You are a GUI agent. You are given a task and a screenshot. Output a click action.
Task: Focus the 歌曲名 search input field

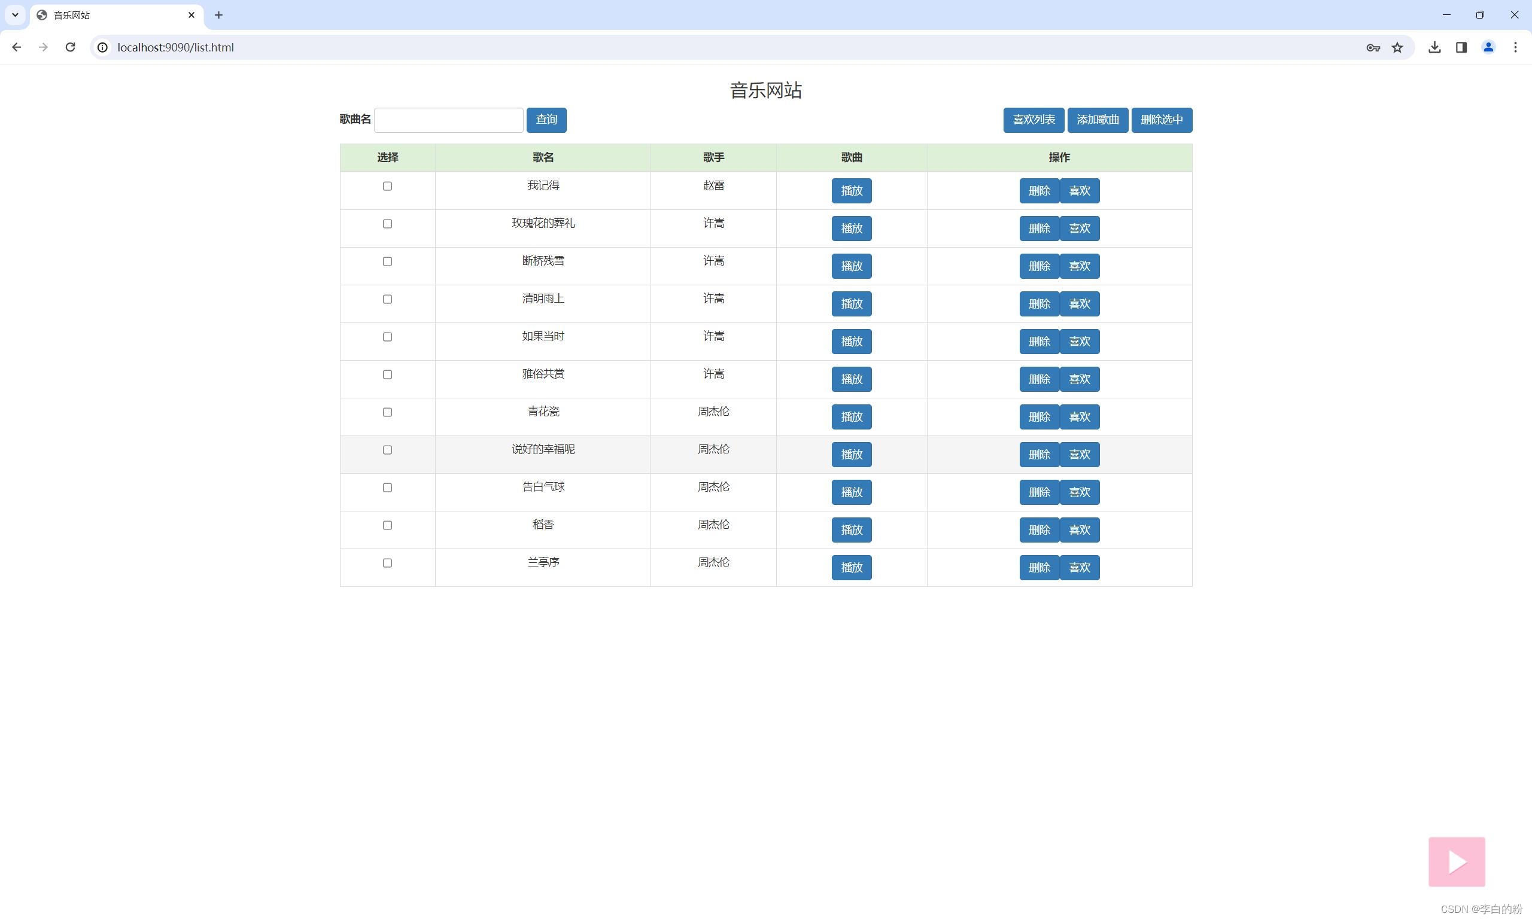click(x=448, y=120)
